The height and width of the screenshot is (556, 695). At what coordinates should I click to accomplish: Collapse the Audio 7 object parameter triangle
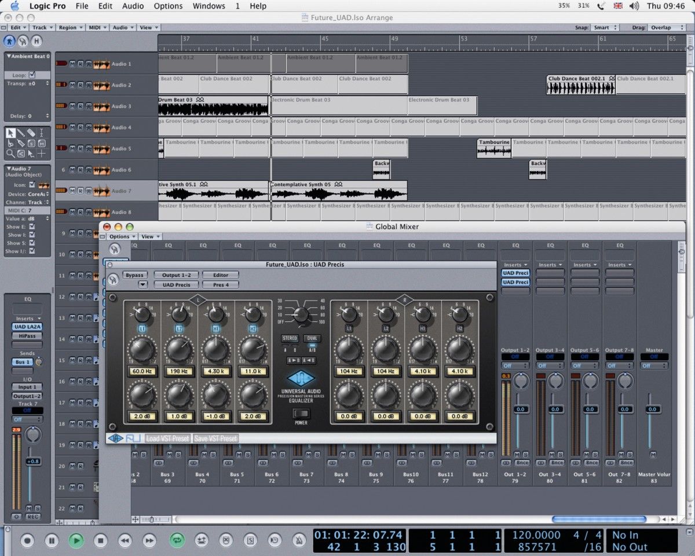9,168
